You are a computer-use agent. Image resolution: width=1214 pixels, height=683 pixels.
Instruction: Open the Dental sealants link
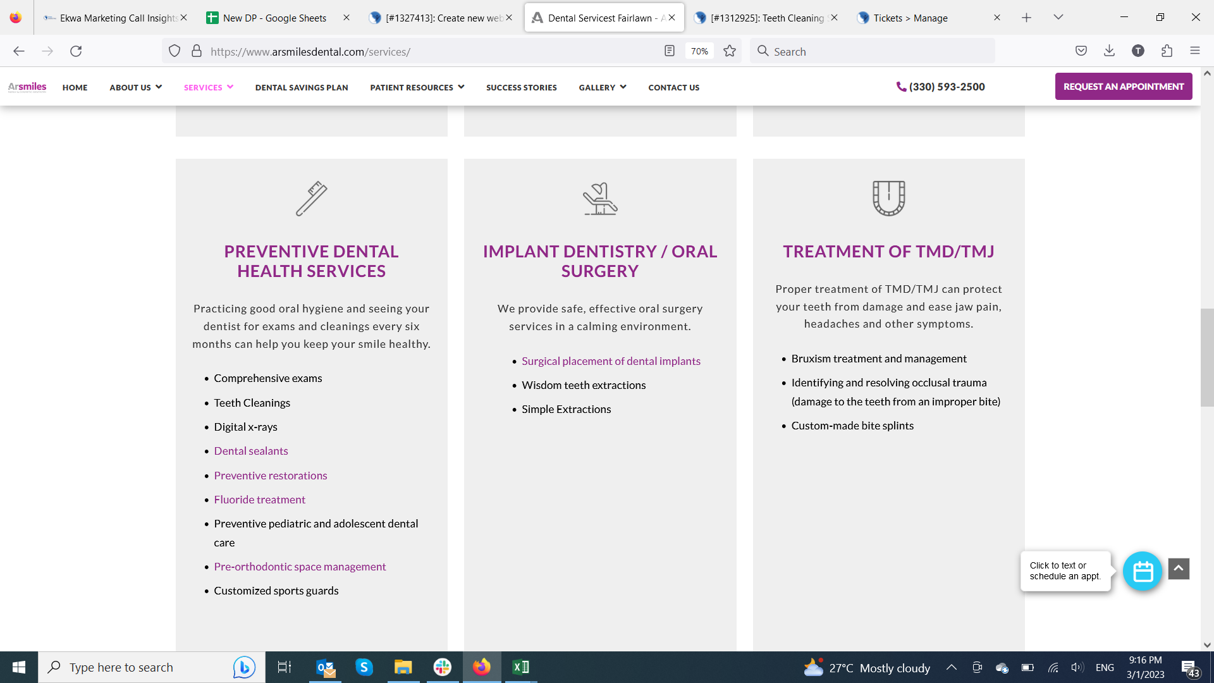point(251,451)
